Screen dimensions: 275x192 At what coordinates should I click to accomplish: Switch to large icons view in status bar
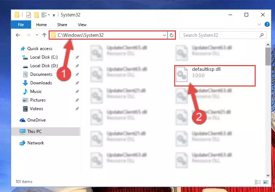click(266, 182)
